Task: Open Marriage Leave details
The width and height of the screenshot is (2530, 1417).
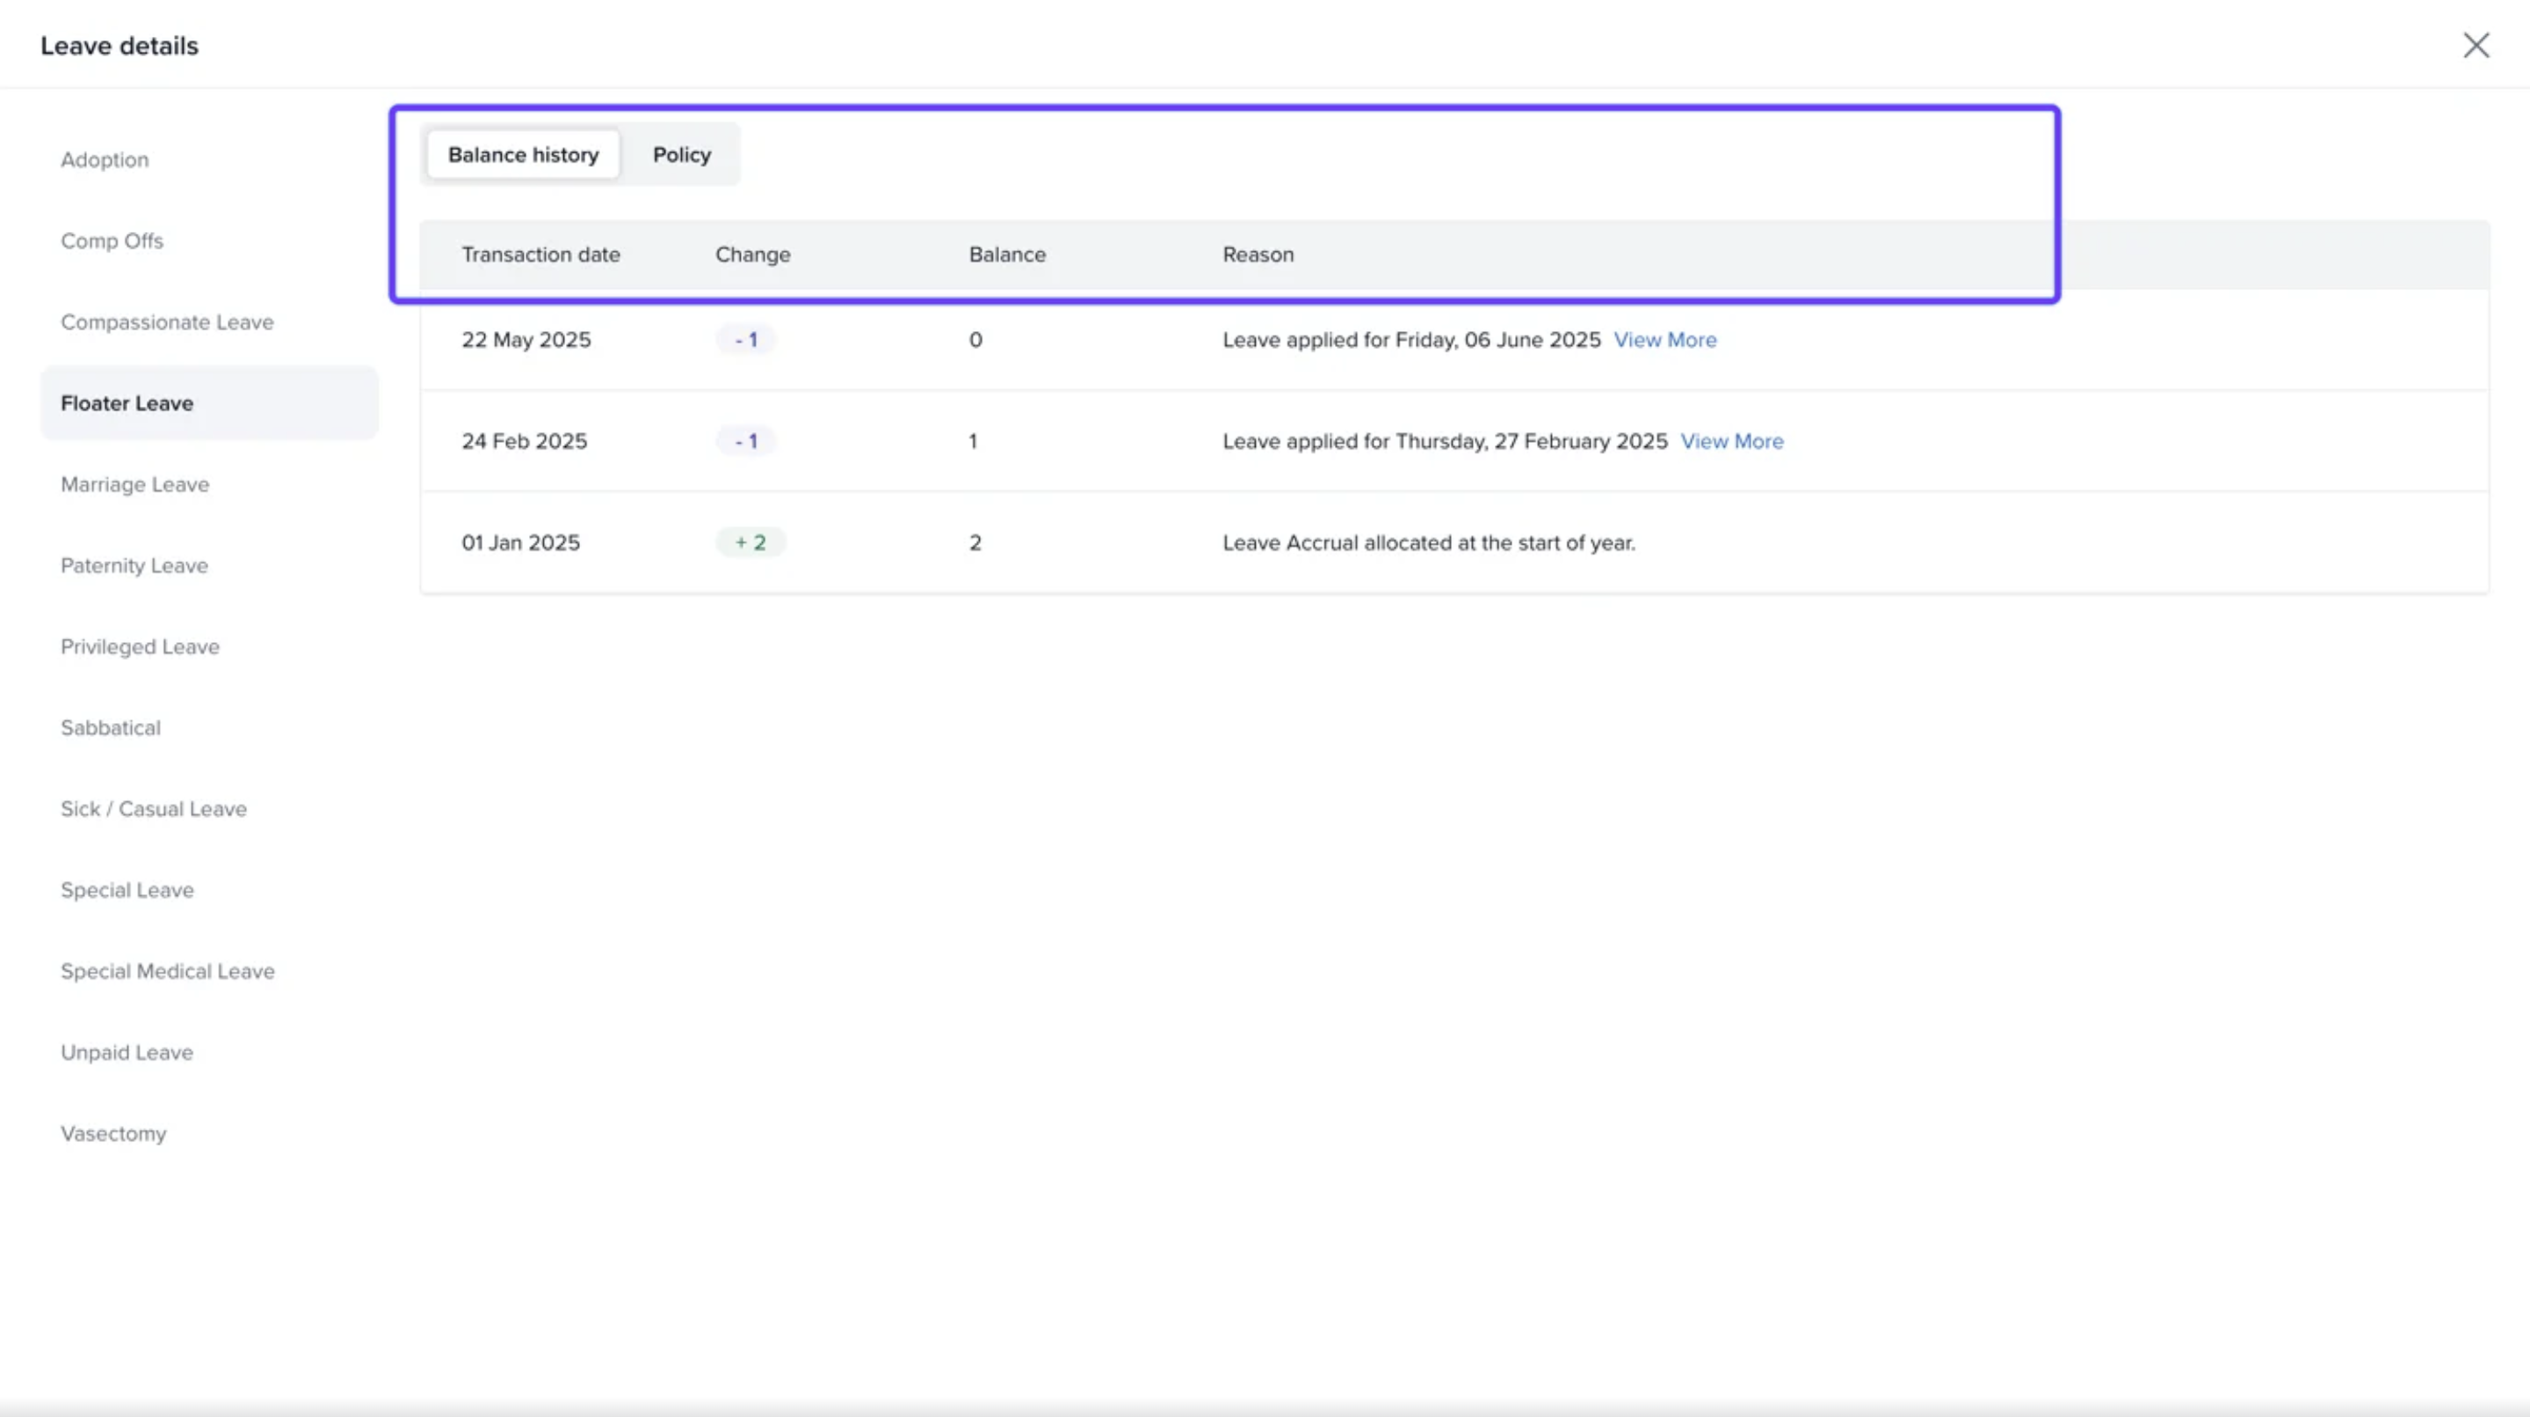Action: point(134,485)
